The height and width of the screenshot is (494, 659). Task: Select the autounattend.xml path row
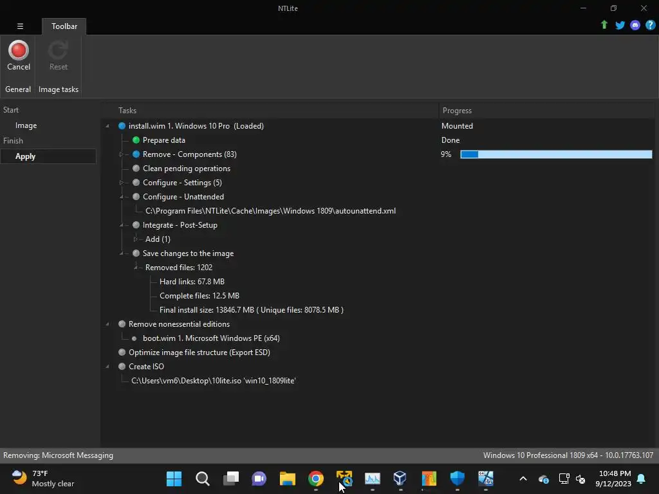pos(270,211)
